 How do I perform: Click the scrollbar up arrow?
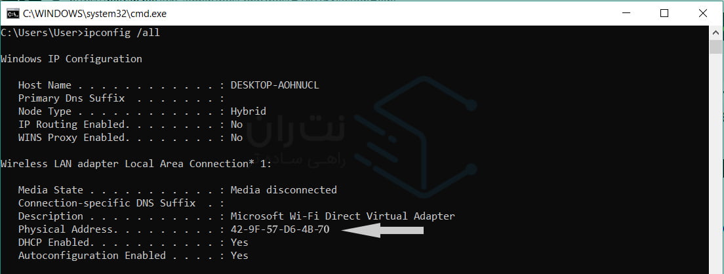pos(717,31)
